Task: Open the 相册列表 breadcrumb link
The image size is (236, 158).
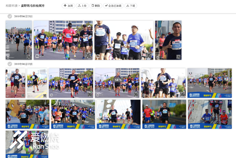Action: coord(11,6)
